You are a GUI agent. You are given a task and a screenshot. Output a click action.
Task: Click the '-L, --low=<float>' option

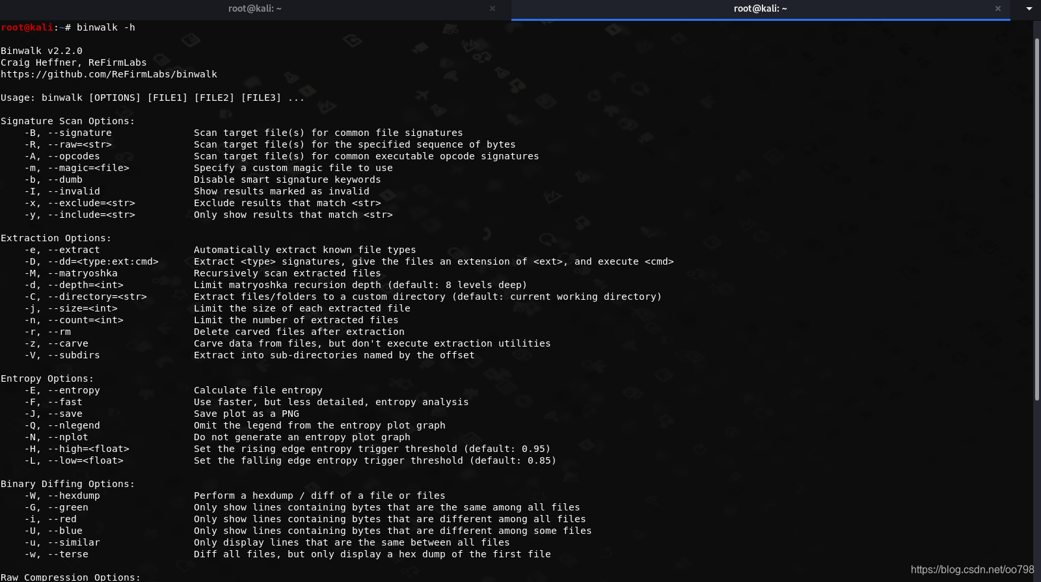pos(74,460)
